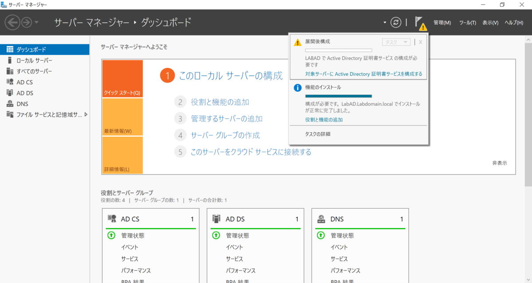Viewport: 532px width, 283px height.
Task: Click the 機能のインストール progress bar
Action: pos(339,96)
